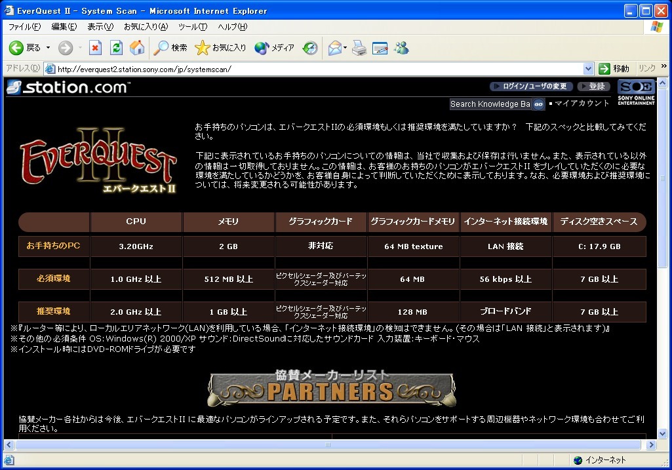This screenshot has height=470, width=672.
Task: Select the 推奨環境 row label
Action: [54, 311]
